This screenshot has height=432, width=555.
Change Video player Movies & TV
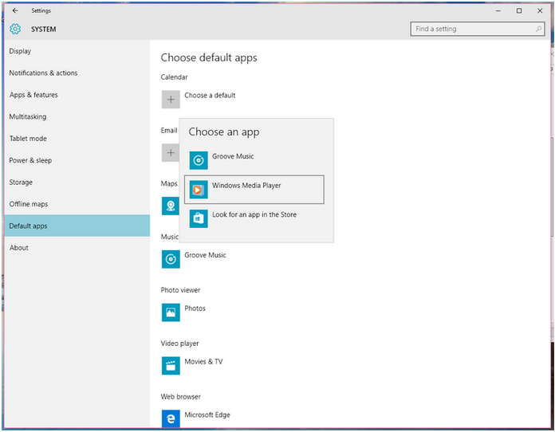click(203, 362)
